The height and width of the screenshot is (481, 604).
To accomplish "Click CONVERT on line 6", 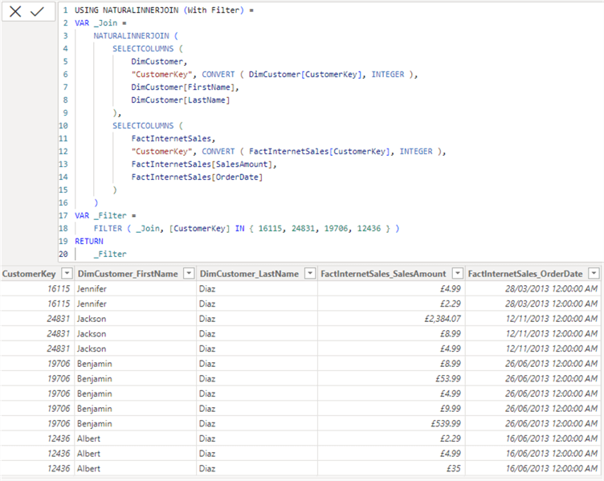I will [218, 75].
